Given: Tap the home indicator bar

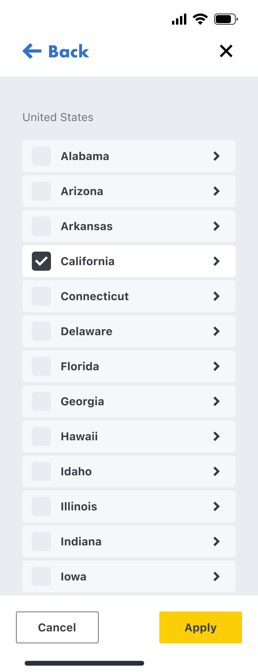Looking at the screenshot, I should (x=84, y=663).
